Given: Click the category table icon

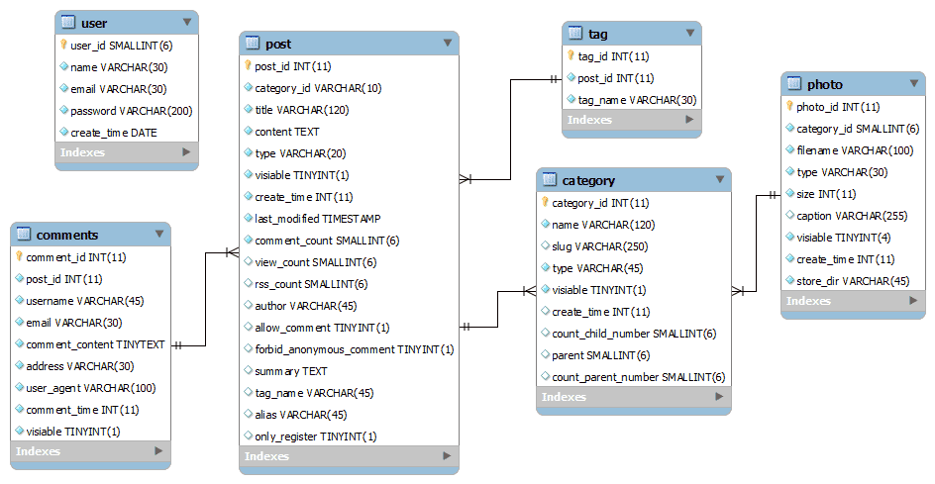Looking at the screenshot, I should 549,180.
